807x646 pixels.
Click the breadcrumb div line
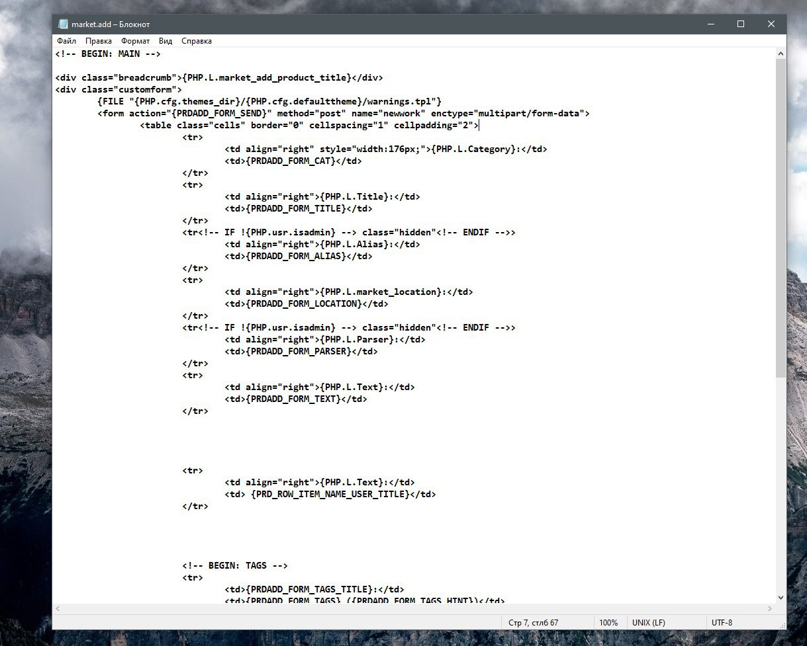(x=219, y=77)
